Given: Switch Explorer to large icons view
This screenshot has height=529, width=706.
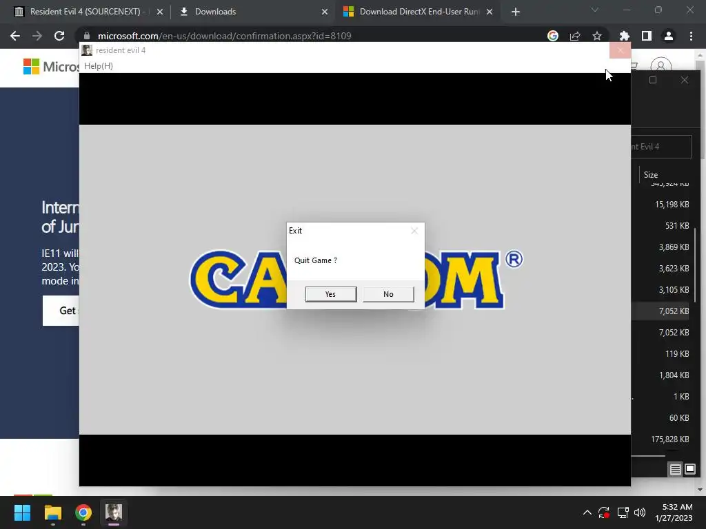Looking at the screenshot, I should 690,470.
